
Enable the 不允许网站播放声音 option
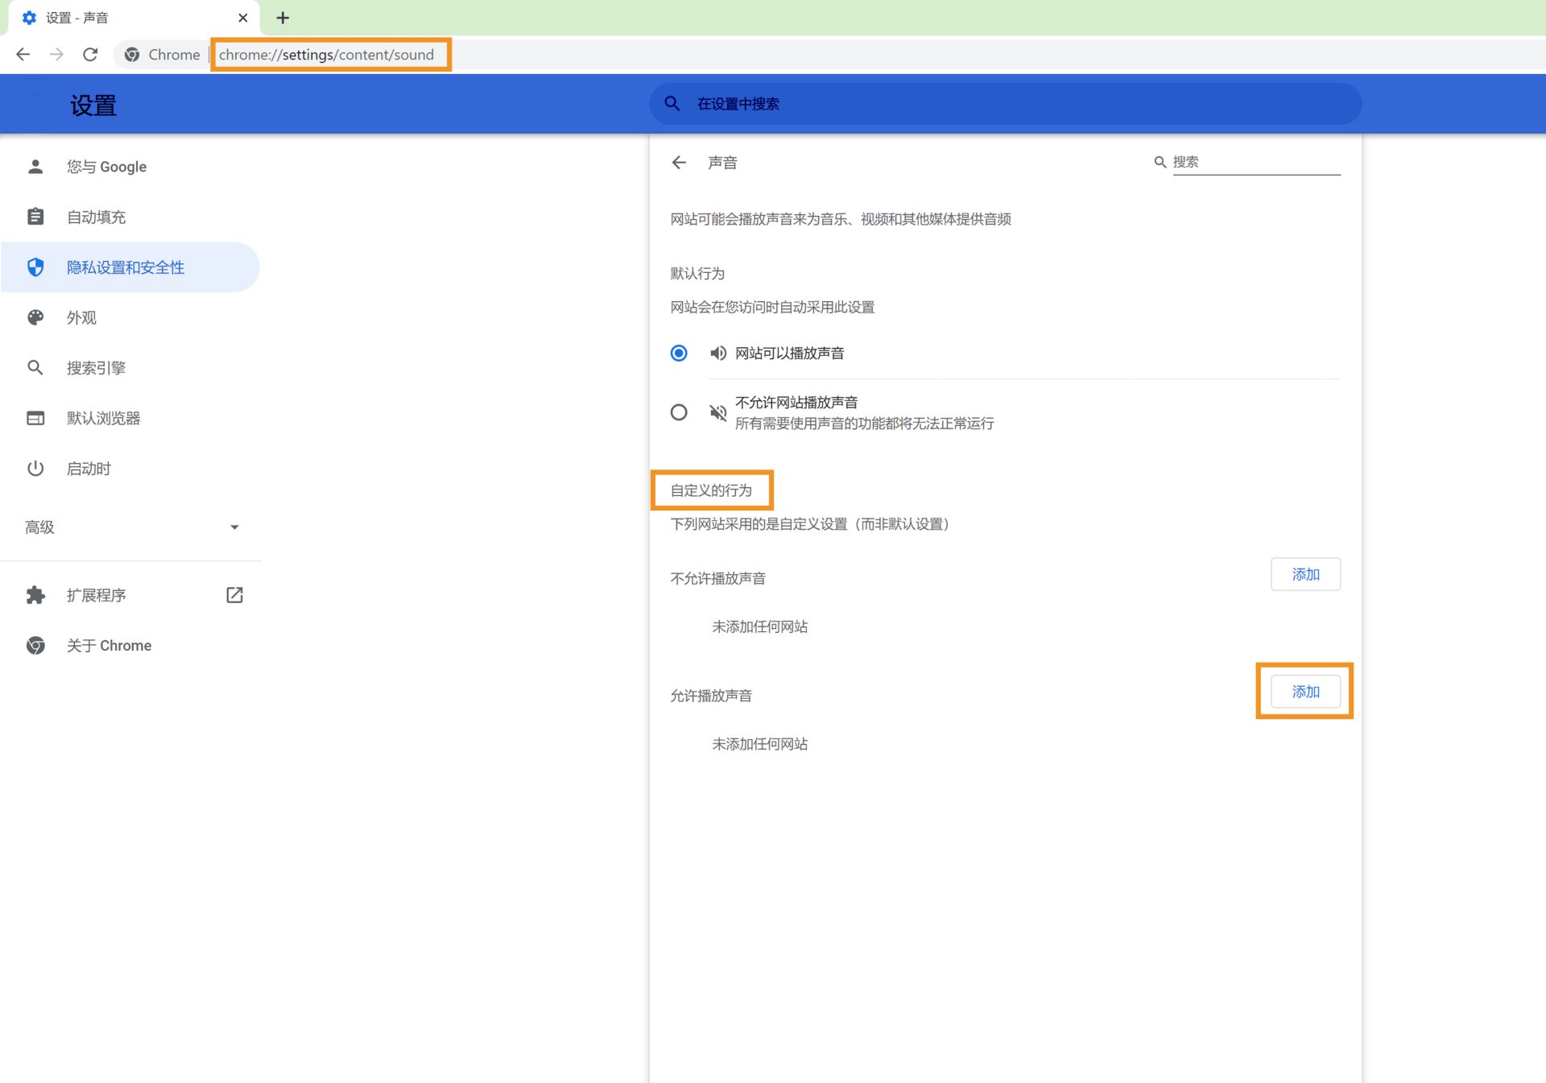(x=679, y=412)
